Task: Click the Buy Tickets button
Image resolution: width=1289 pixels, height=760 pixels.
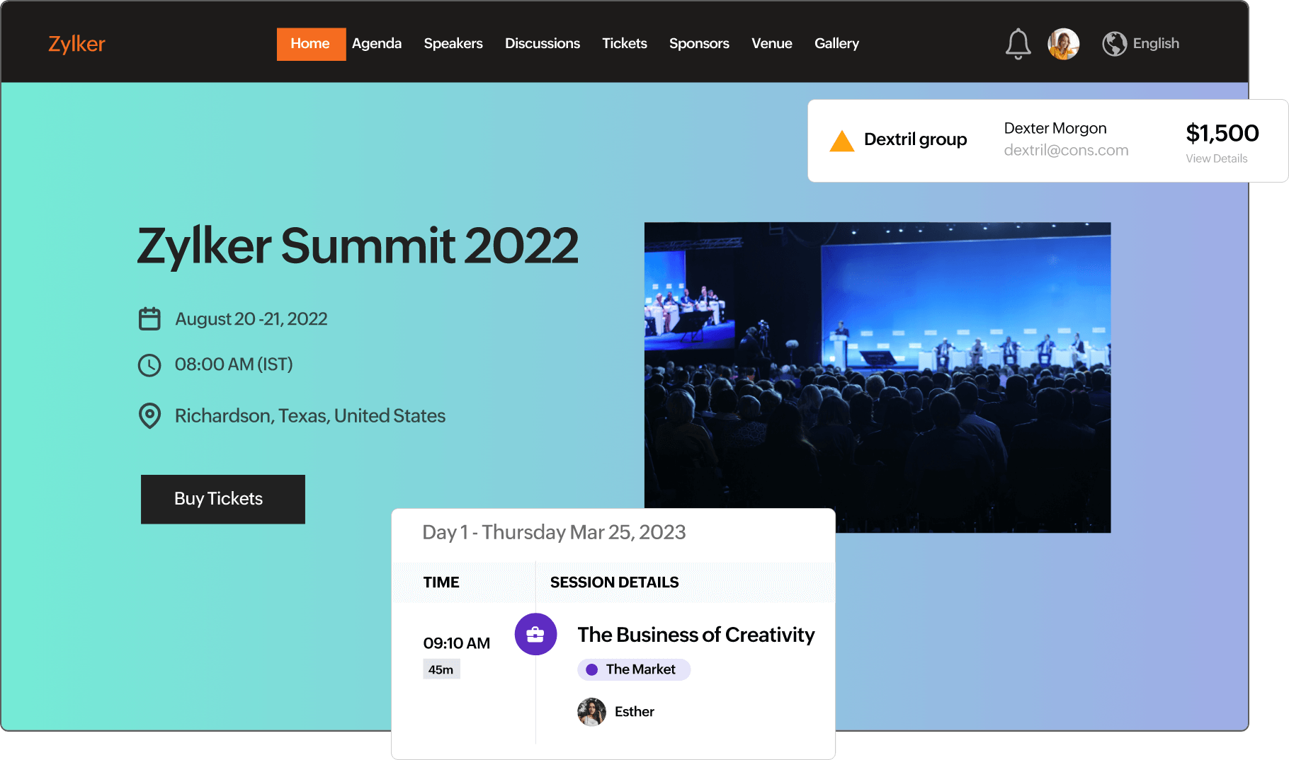Action: 222,499
